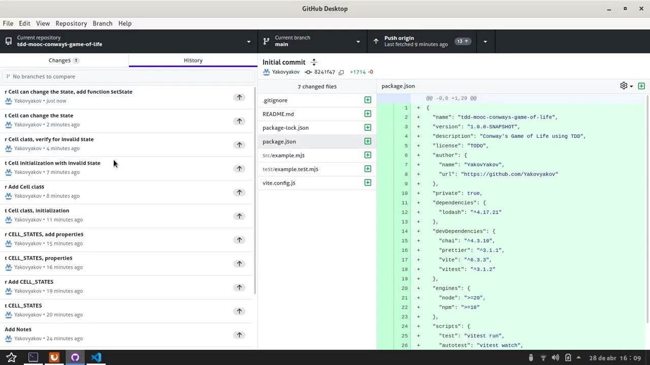Screen dimensions: 650x365
Task: Click the push arrow on 't Cell initialization with invalid state' commit
Action: [239, 168]
